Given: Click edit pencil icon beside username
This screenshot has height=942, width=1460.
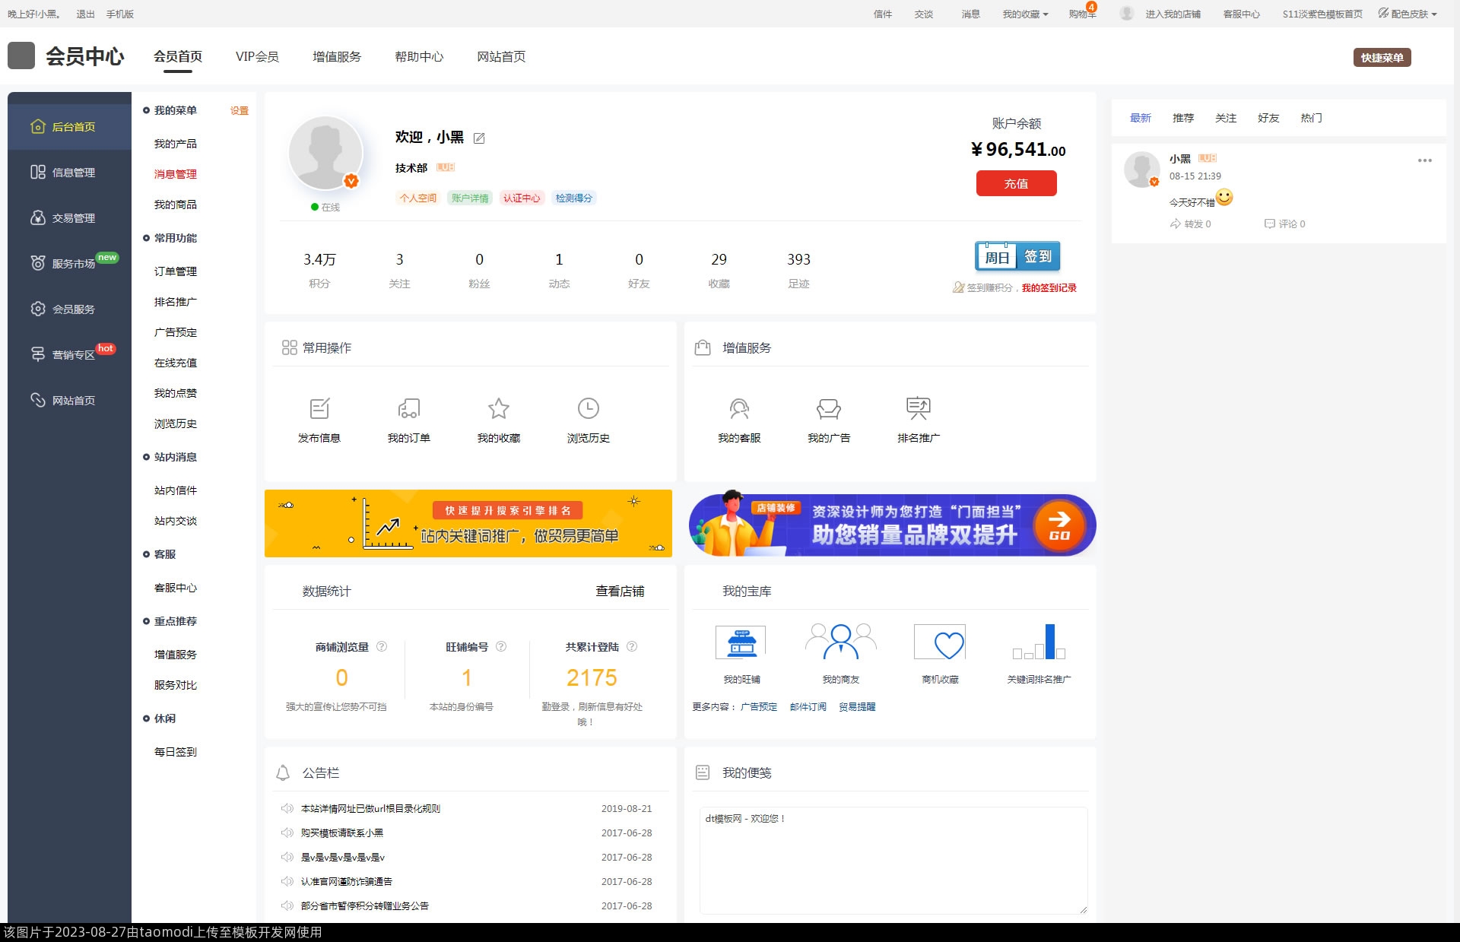Looking at the screenshot, I should [479, 138].
